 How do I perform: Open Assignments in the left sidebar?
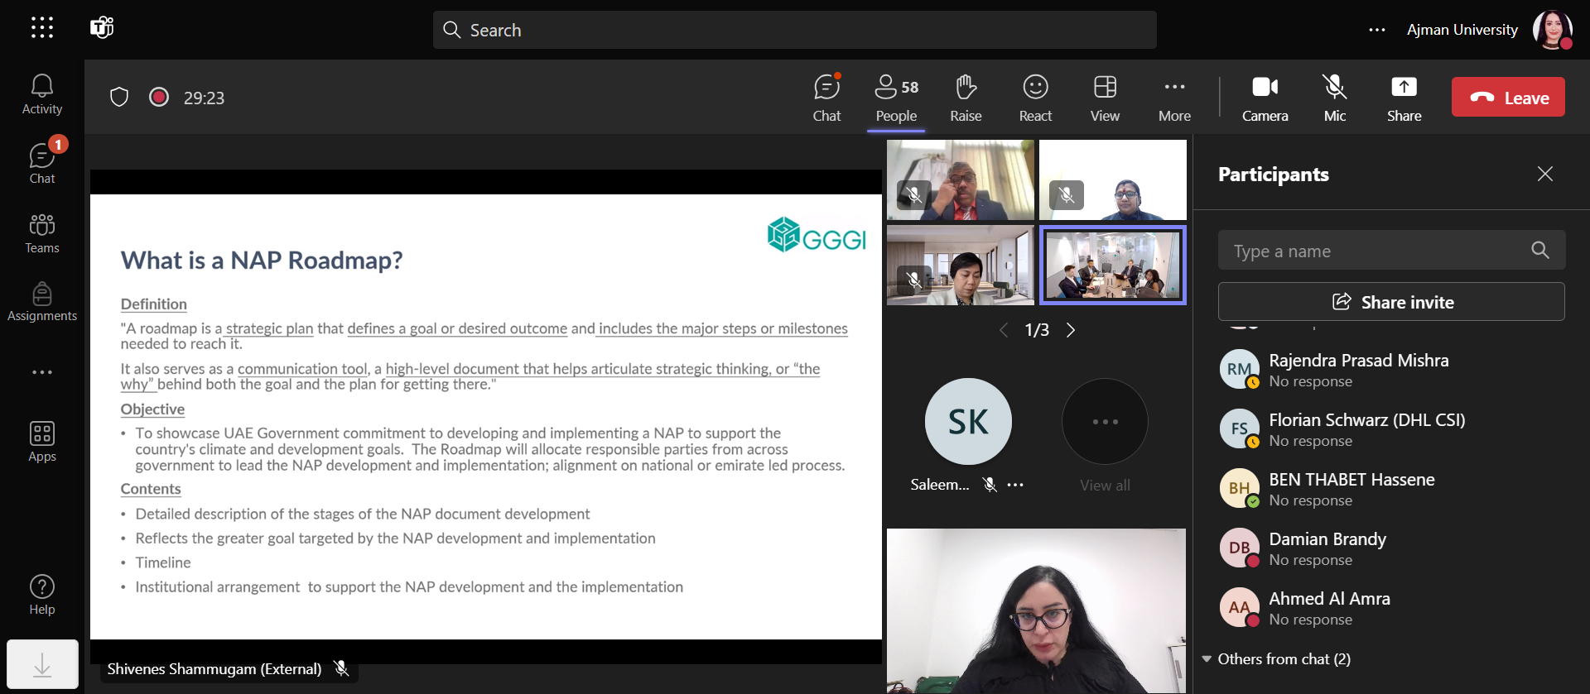41,302
